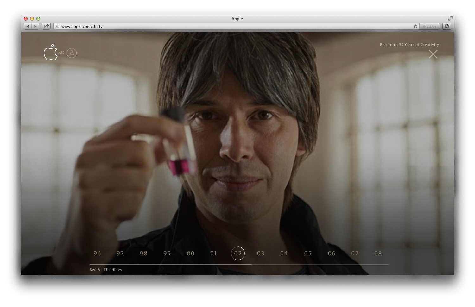The width and height of the screenshot is (475, 307).
Task: Jump to year 01 on timeline
Action: [x=214, y=254]
